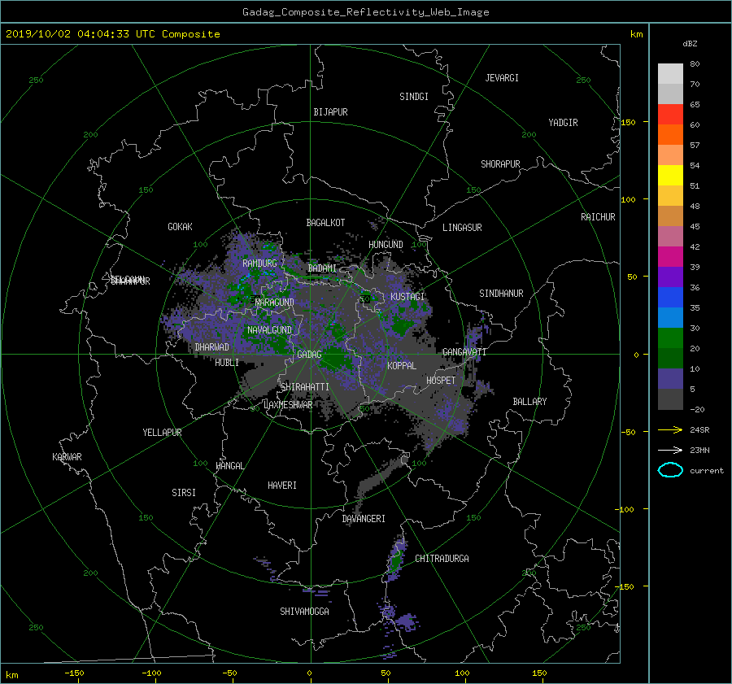Click the SHIRAHATTI city label
The height and width of the screenshot is (684, 732).
tap(305, 387)
